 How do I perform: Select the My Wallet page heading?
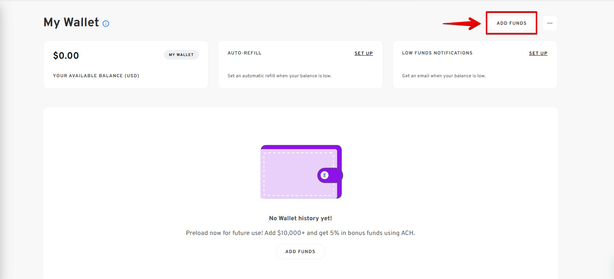[x=71, y=22]
